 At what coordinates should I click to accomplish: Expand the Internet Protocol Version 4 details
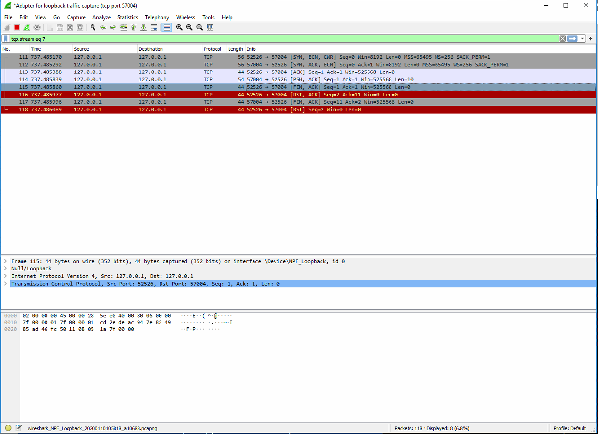(x=4, y=276)
